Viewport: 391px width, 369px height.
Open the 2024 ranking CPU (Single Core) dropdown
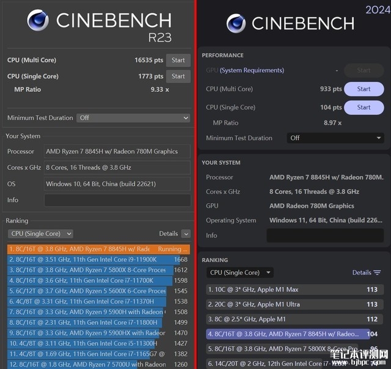(240, 272)
